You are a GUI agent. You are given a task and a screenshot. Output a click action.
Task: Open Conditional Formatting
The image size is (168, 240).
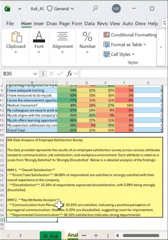pos(130,35)
